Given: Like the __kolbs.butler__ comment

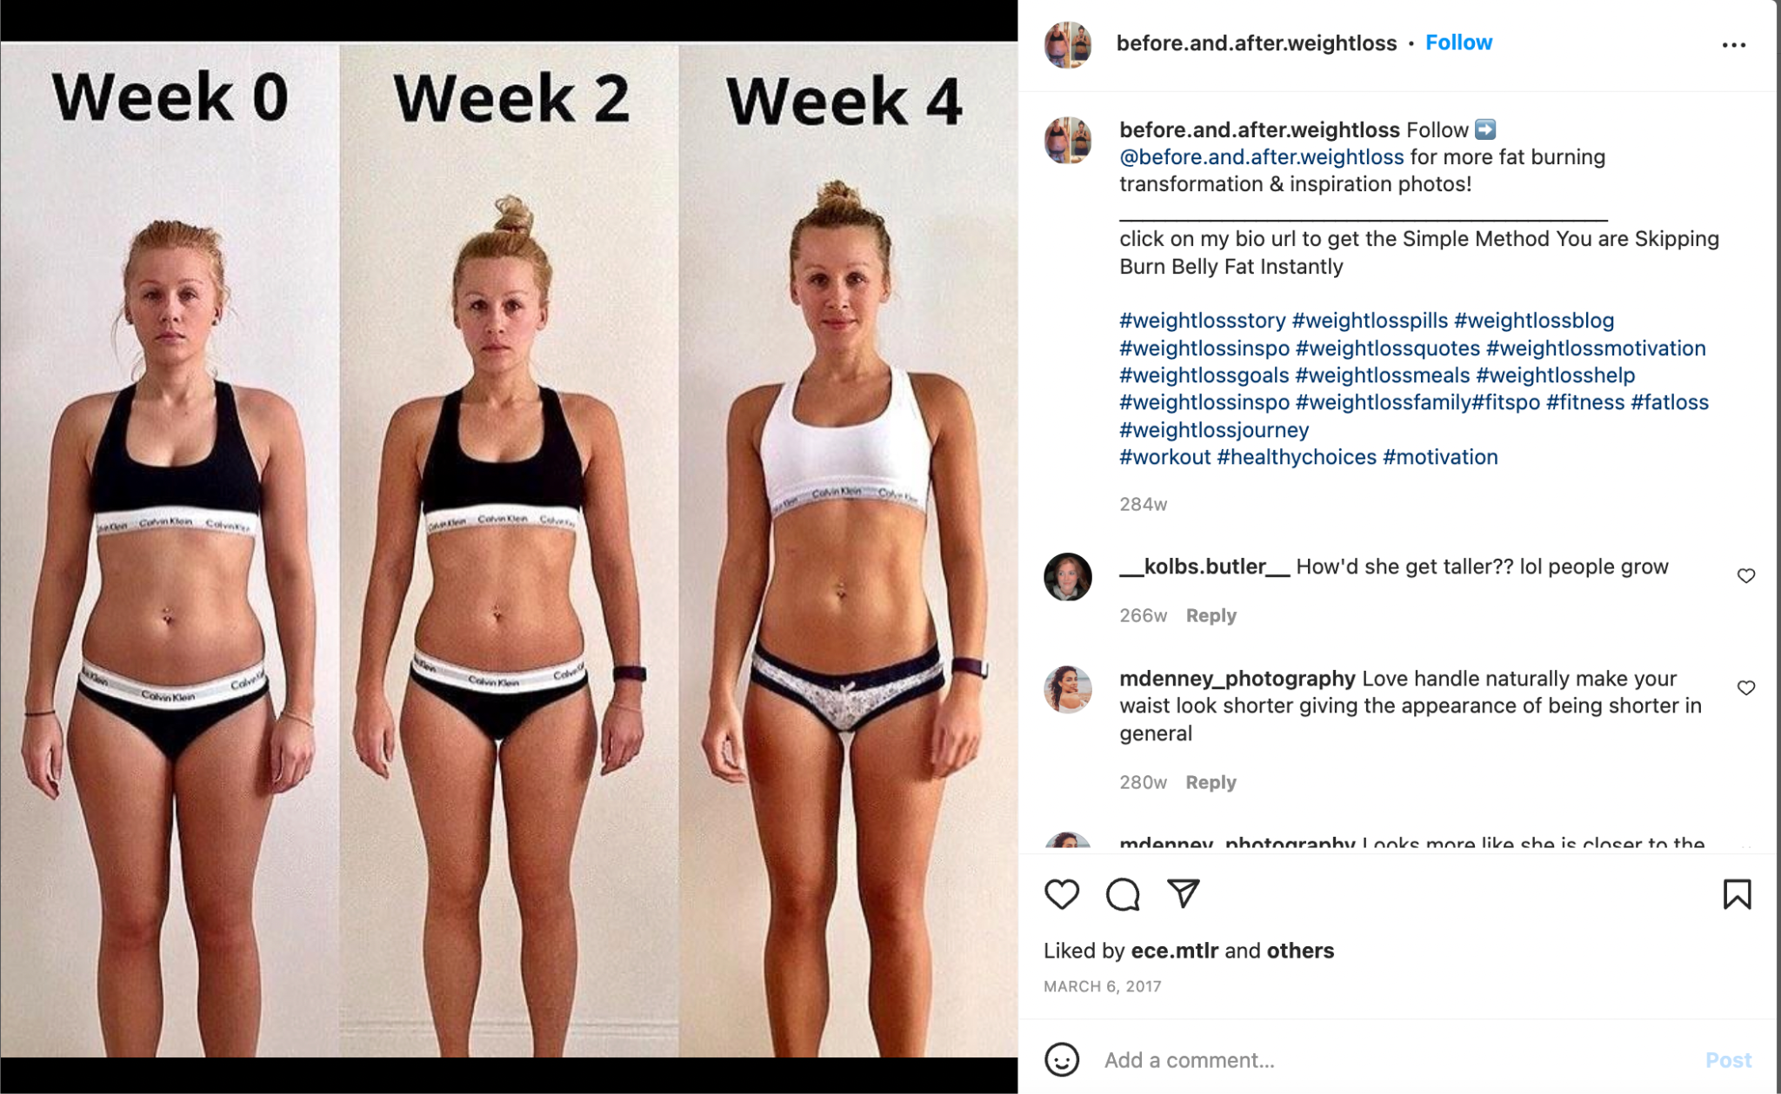Looking at the screenshot, I should coord(1745,576).
